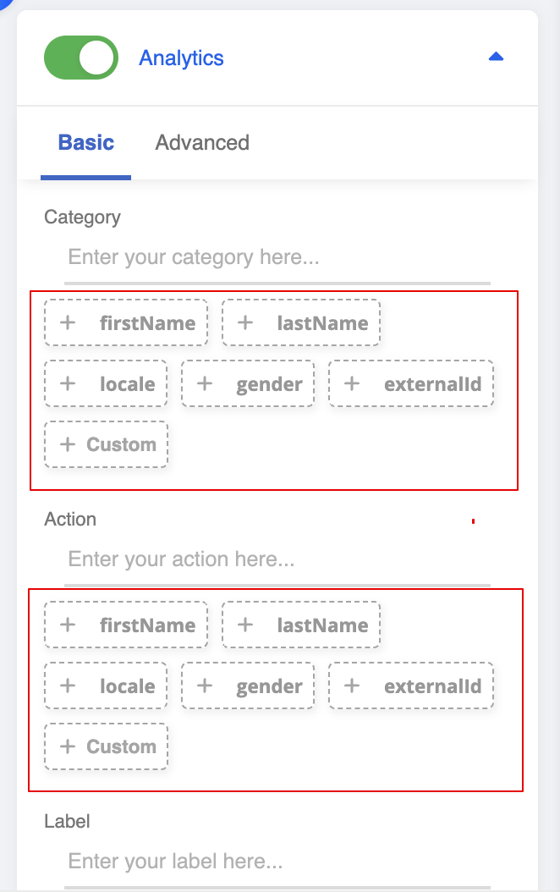
Task: Switch to the Advanced tab
Action: tap(202, 142)
